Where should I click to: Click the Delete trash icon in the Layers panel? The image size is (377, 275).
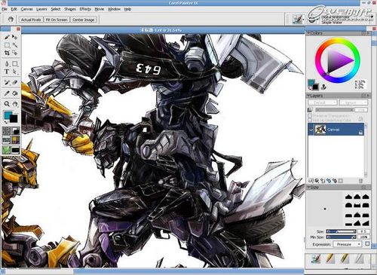click(360, 181)
